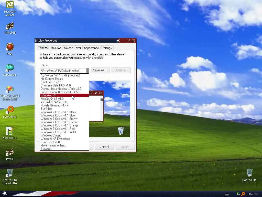Switch to the Desktop tab
Image resolution: width=262 pixels, height=197 pixels.
point(56,48)
